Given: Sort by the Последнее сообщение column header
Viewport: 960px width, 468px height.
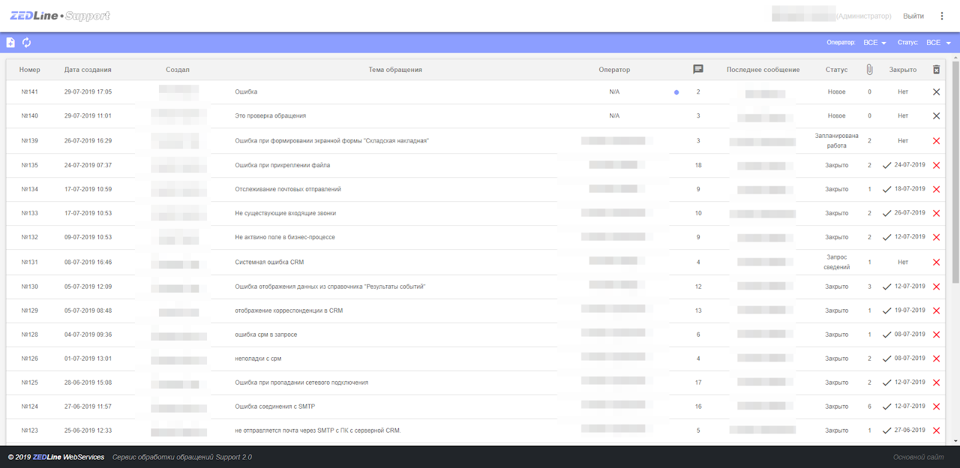Looking at the screenshot, I should pyautogui.click(x=763, y=70).
